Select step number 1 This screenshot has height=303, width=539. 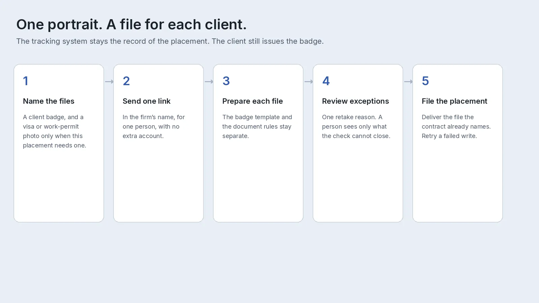[x=26, y=81]
